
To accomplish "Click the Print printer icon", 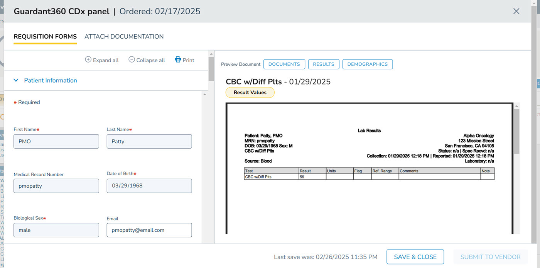I will [x=178, y=60].
